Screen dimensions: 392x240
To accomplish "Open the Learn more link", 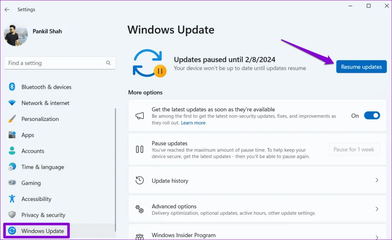I will [x=193, y=123].
